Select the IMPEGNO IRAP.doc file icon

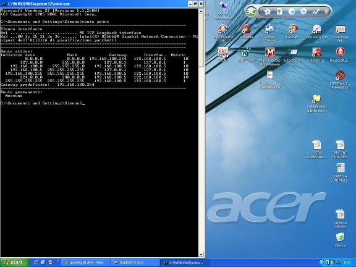(x=340, y=149)
